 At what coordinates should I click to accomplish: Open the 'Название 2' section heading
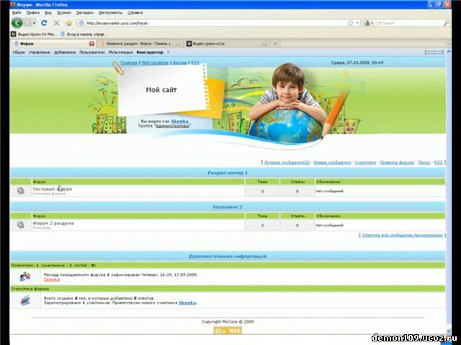tap(228, 207)
